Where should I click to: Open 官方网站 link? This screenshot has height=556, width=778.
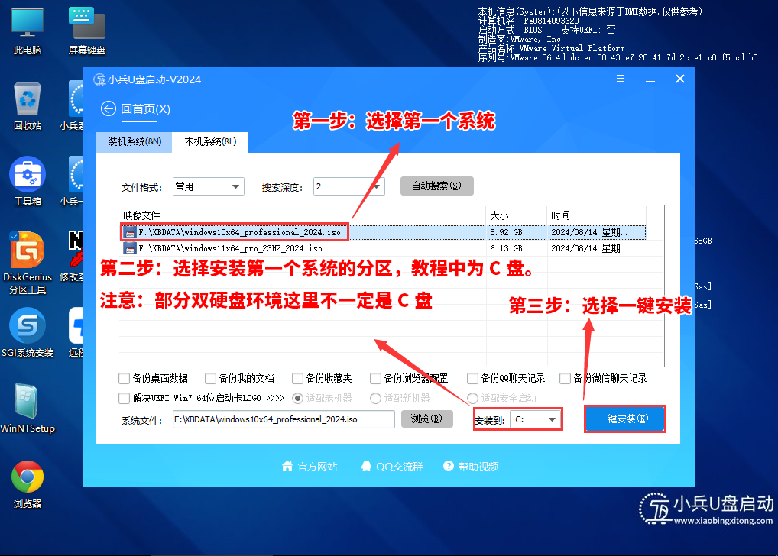coord(318,467)
